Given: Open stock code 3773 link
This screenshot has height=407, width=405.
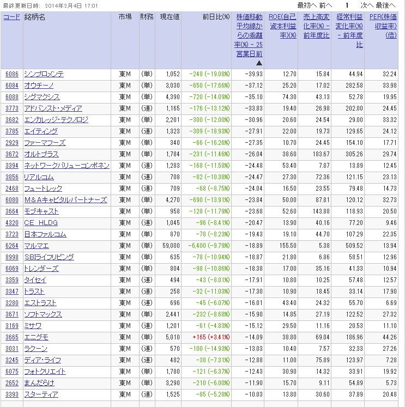Looking at the screenshot, I should click(x=12, y=108).
